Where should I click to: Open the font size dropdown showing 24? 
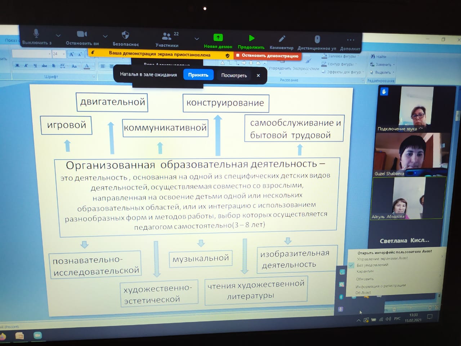click(64, 54)
